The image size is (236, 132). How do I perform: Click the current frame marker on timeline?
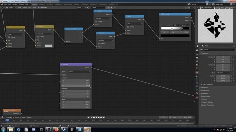click(7, 120)
